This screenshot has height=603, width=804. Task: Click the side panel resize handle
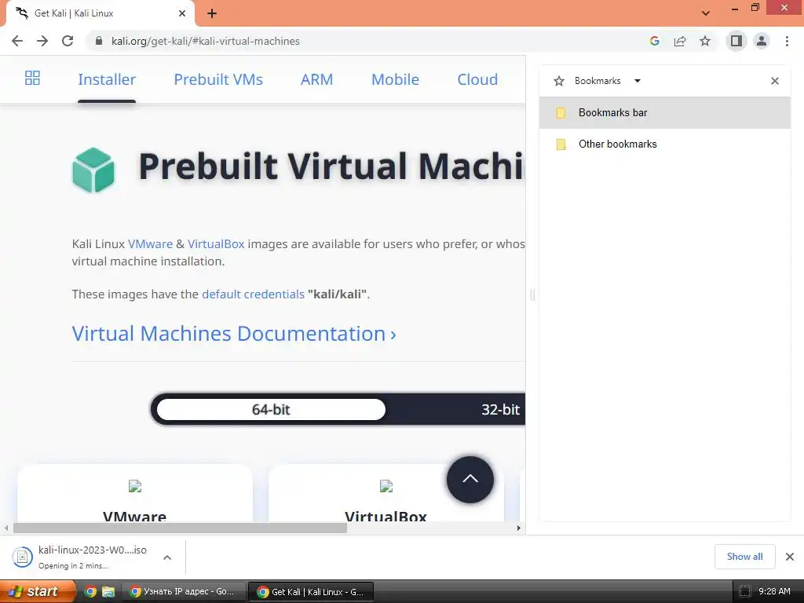tap(532, 295)
